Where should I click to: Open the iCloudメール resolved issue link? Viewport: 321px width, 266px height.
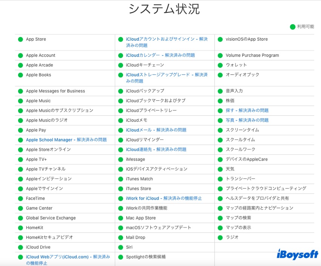pyautogui.click(x=156, y=130)
